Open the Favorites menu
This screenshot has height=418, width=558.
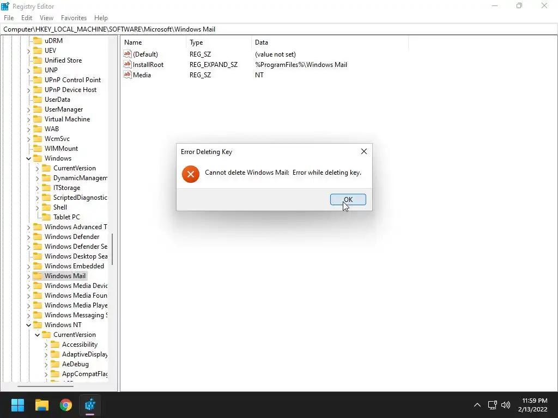click(x=74, y=18)
